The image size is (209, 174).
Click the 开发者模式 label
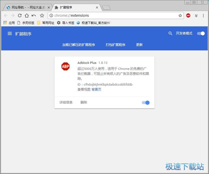click(x=184, y=33)
